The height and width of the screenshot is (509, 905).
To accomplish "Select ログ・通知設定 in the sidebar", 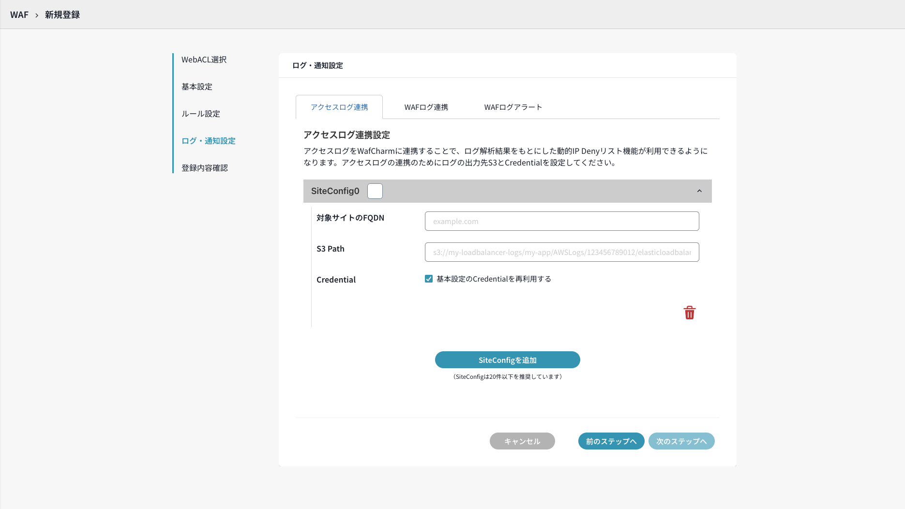I will (208, 141).
